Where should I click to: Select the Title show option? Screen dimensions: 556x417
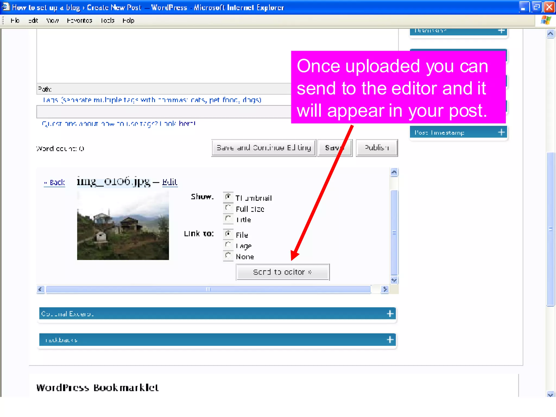228,219
